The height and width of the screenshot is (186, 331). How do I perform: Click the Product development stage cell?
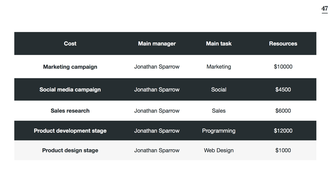coord(70,131)
